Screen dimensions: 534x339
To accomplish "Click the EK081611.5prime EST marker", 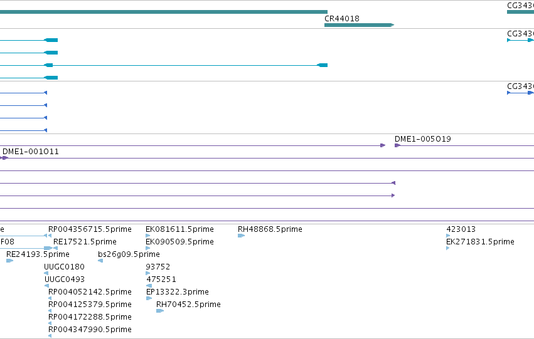I will 148,236.
